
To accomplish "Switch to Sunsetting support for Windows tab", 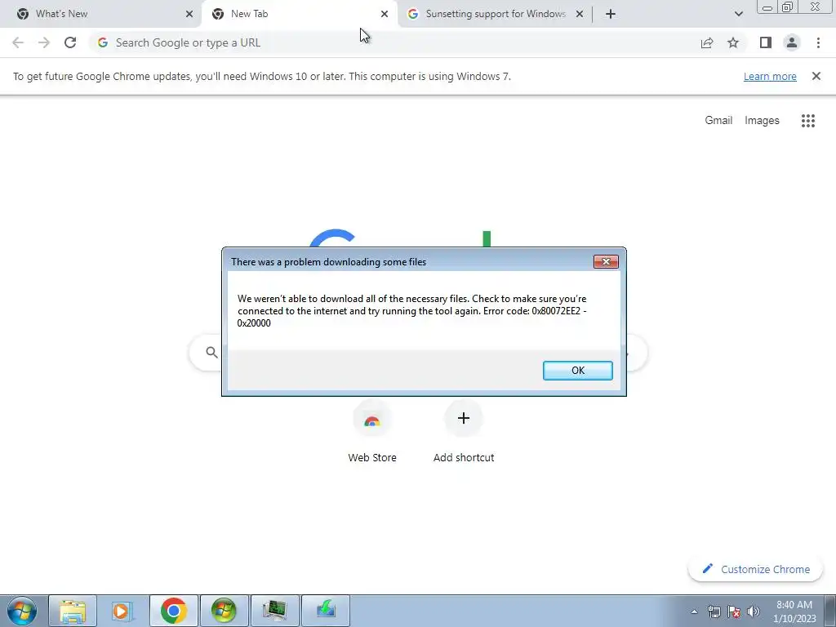I will pos(495,14).
